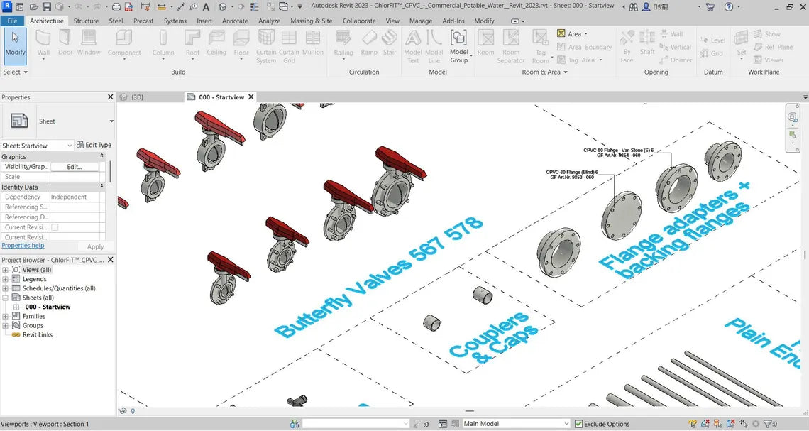Expand the Room & Area panel
Screen dimensions: 809x431
point(544,72)
